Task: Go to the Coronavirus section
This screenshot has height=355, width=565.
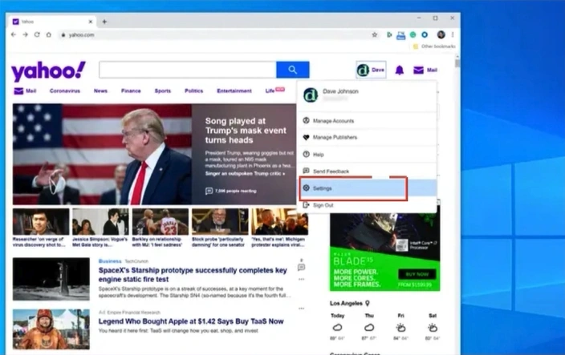Action: 65,91
